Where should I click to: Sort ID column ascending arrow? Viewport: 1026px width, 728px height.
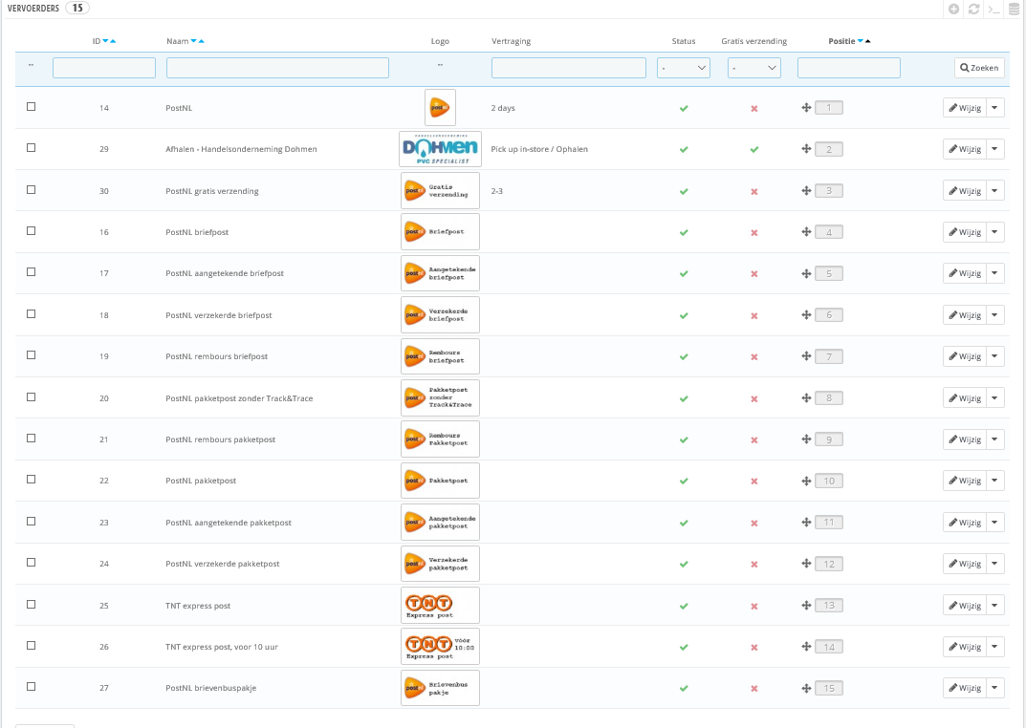tap(113, 41)
